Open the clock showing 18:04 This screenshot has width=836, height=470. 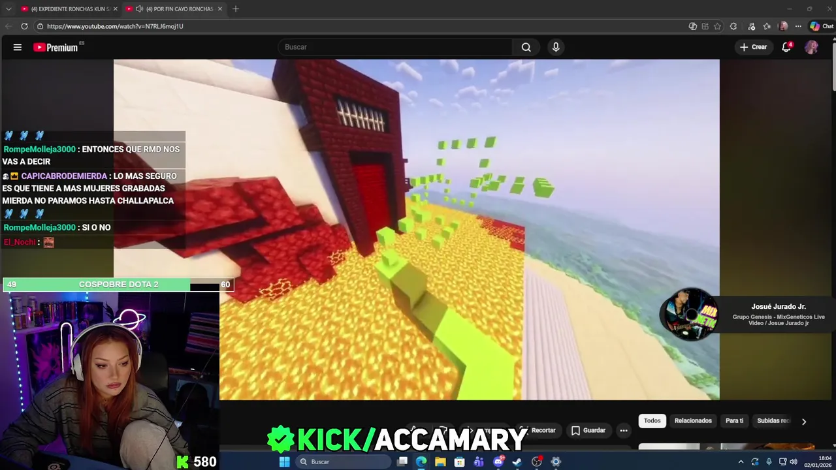[818, 462]
